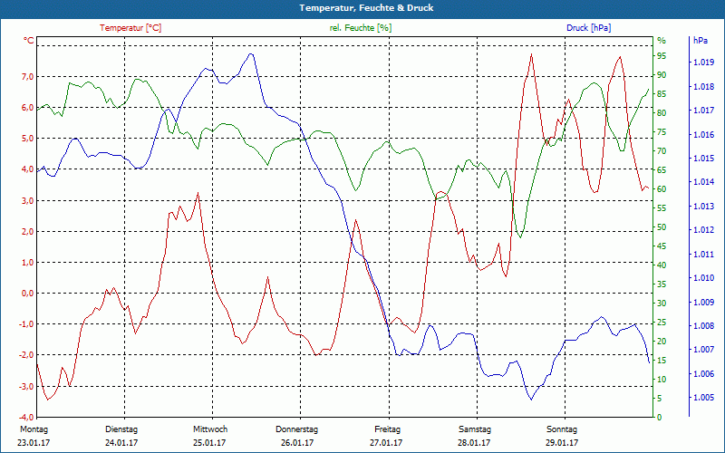Click the red 'Temperatur [°C]' legend label
Screen dimensions: 725x453
pyautogui.click(x=130, y=28)
